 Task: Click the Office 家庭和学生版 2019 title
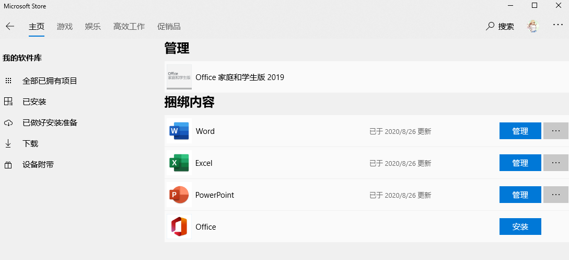(239, 77)
